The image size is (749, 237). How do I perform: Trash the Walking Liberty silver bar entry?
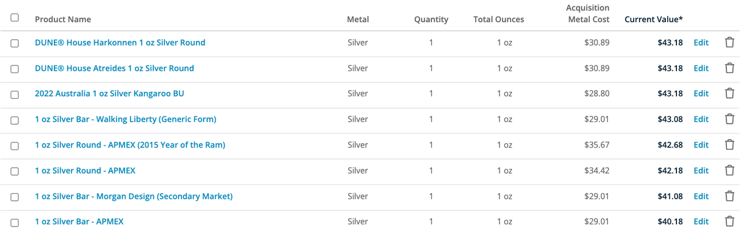tap(730, 119)
